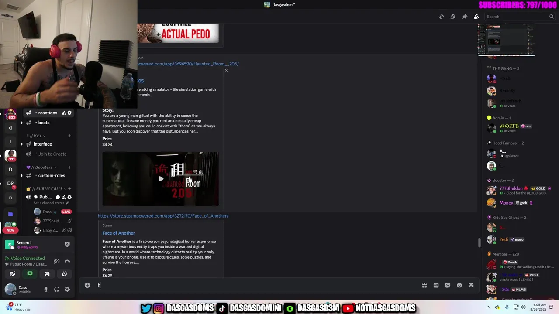The height and width of the screenshot is (314, 559).
Task: Click the add attachment plus button
Action: point(87,285)
